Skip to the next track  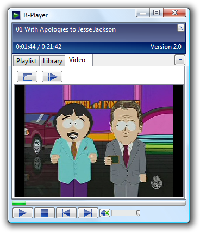[x=88, y=213]
